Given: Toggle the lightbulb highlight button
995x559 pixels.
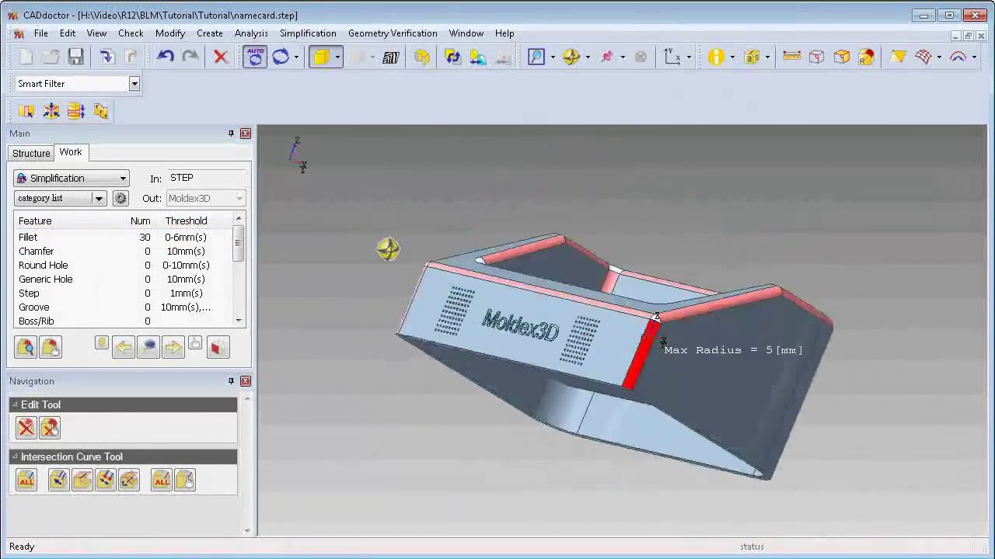Looking at the screenshot, I should pyautogui.click(x=102, y=343).
